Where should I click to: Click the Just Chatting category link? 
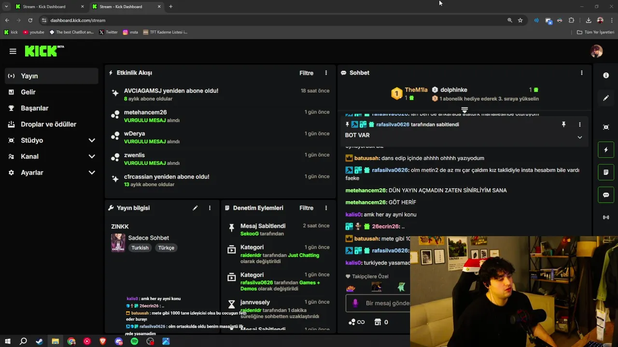click(x=303, y=255)
